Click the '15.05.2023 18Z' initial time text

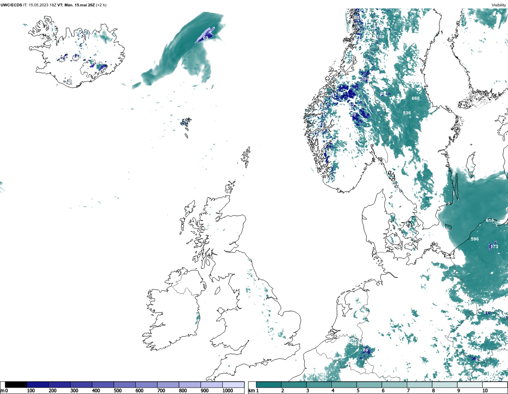click(x=42, y=5)
